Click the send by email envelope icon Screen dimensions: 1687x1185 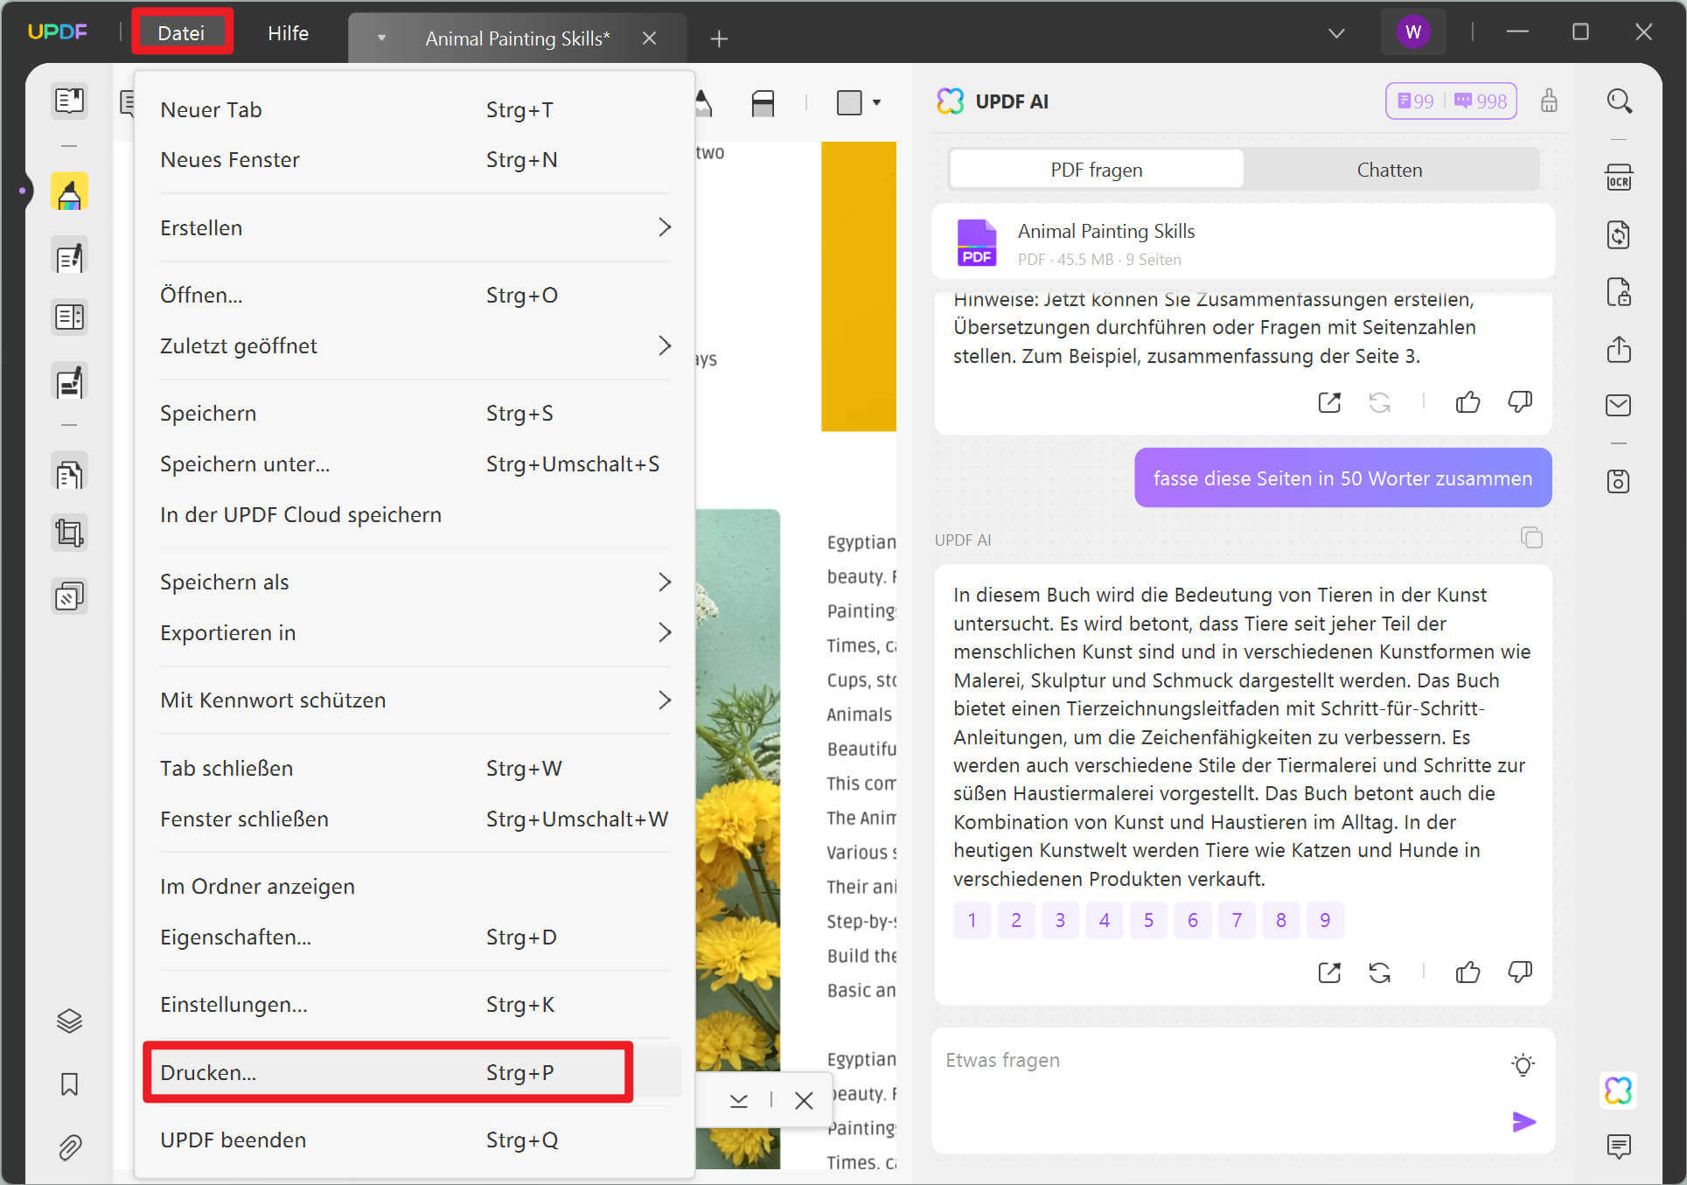click(x=1618, y=405)
